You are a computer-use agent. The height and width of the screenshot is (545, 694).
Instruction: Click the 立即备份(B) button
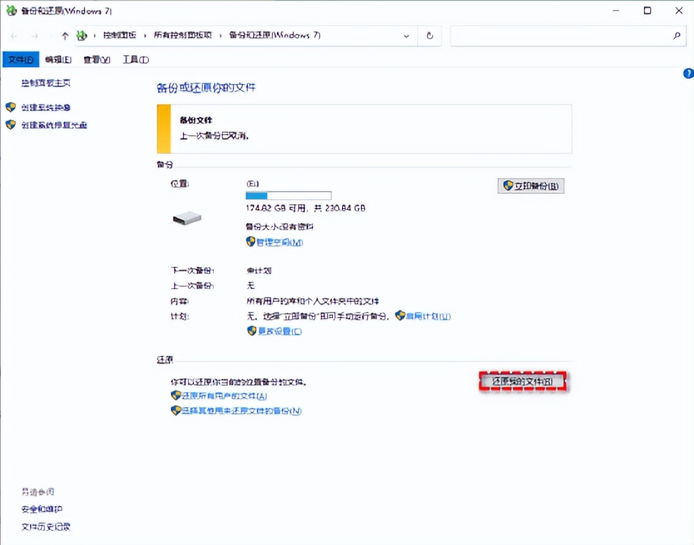(531, 185)
